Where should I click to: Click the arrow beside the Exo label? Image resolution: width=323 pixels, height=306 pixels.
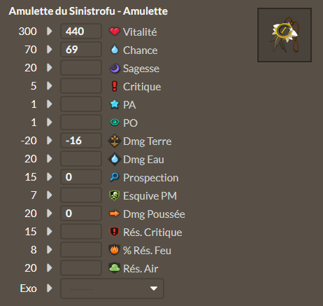[x=50, y=288]
